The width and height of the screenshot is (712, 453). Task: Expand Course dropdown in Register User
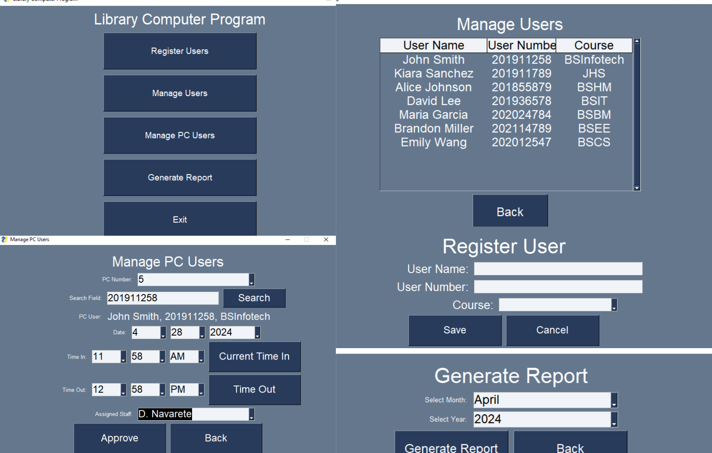614,305
